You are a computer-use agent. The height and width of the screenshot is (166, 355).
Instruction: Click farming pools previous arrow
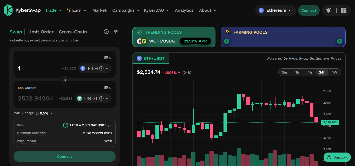(227, 41)
